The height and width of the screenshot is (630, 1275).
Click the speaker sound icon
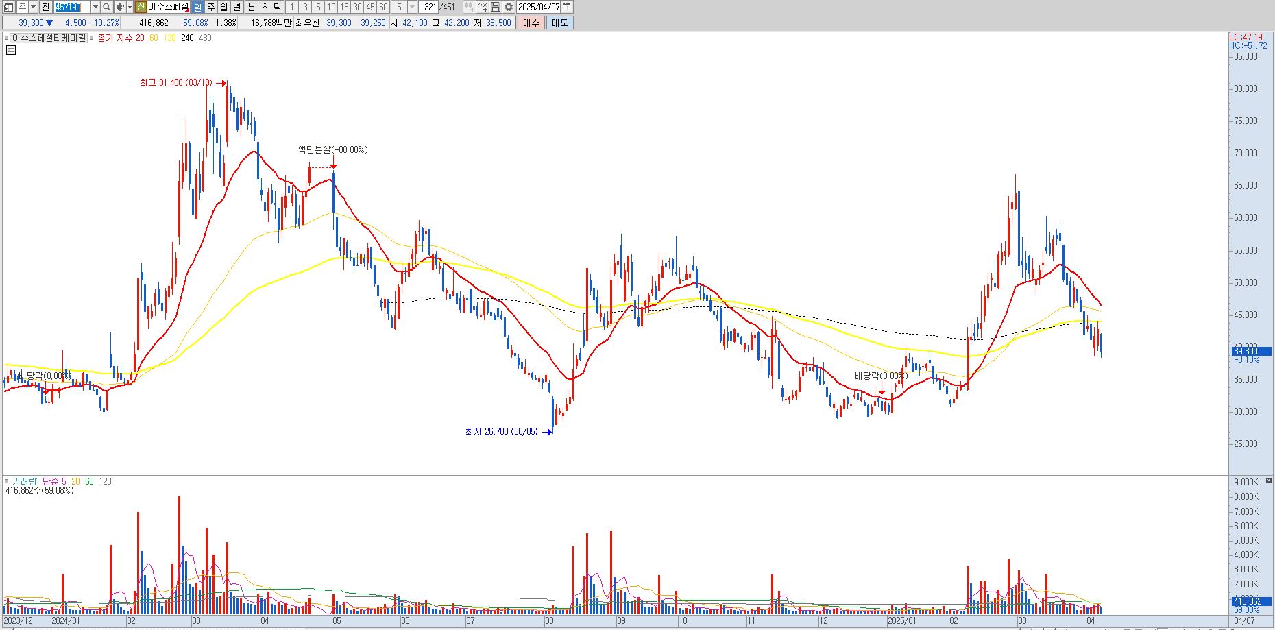pos(120,7)
